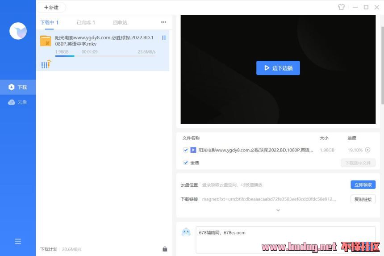Pause the downloading BT task

pyautogui.click(x=164, y=38)
